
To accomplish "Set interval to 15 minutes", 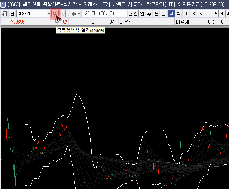I will click(x=215, y=14).
